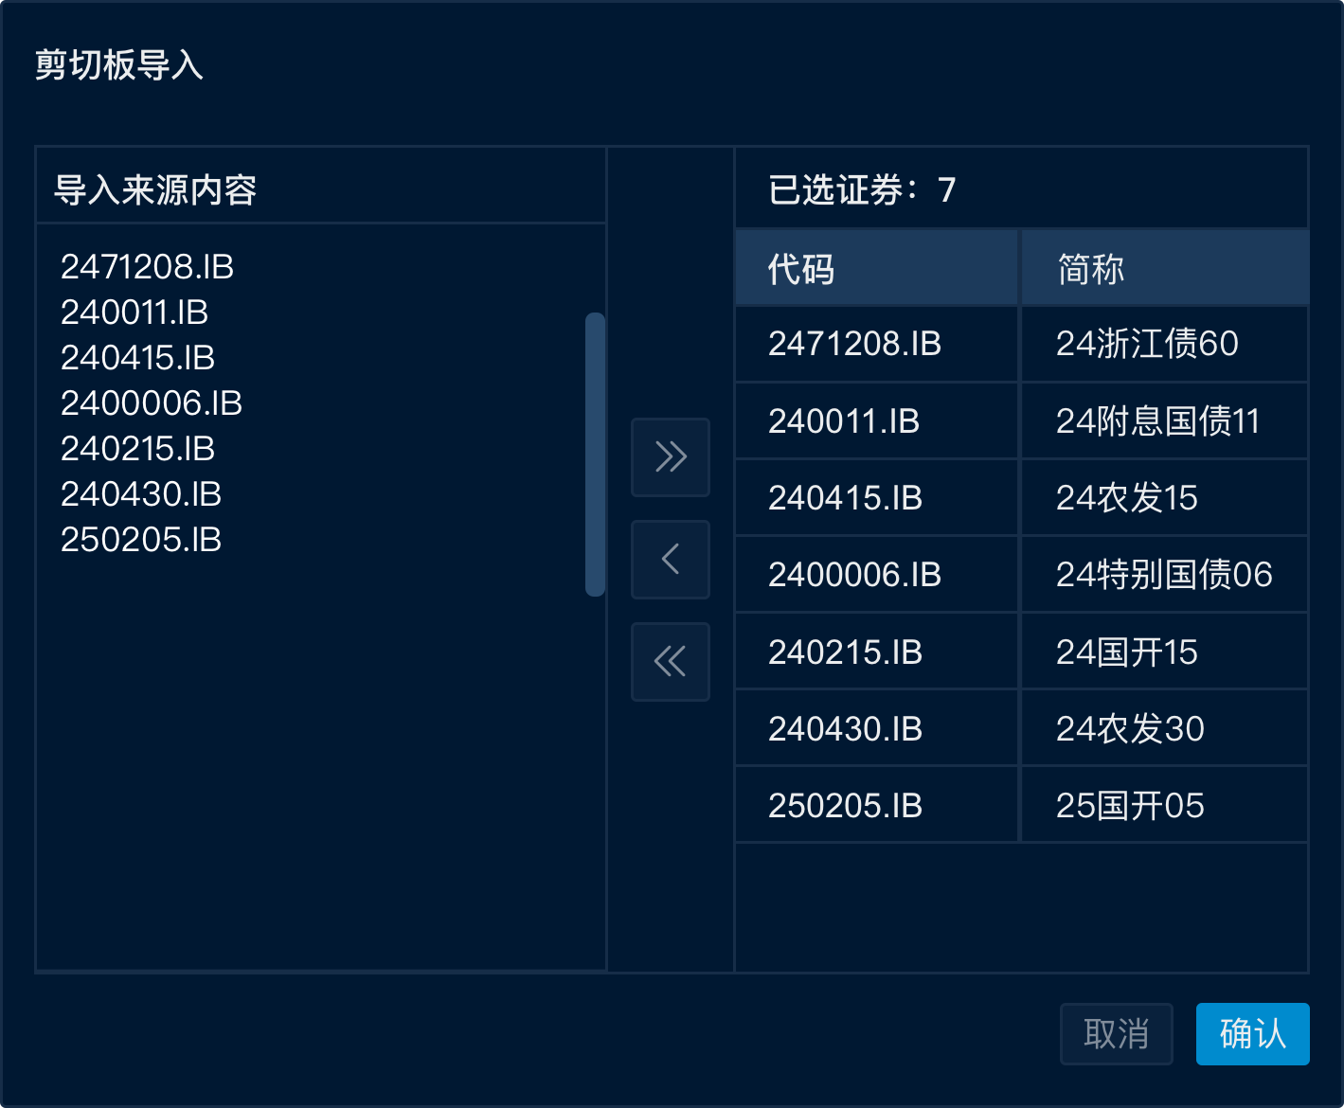This screenshot has height=1108, width=1344.
Task: Select 240415.IB in the left list
Action: tap(137, 359)
